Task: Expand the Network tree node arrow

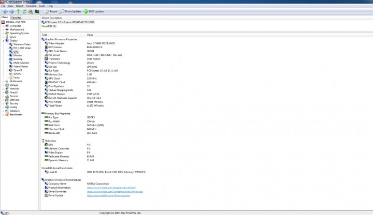Action: click(x=3, y=89)
